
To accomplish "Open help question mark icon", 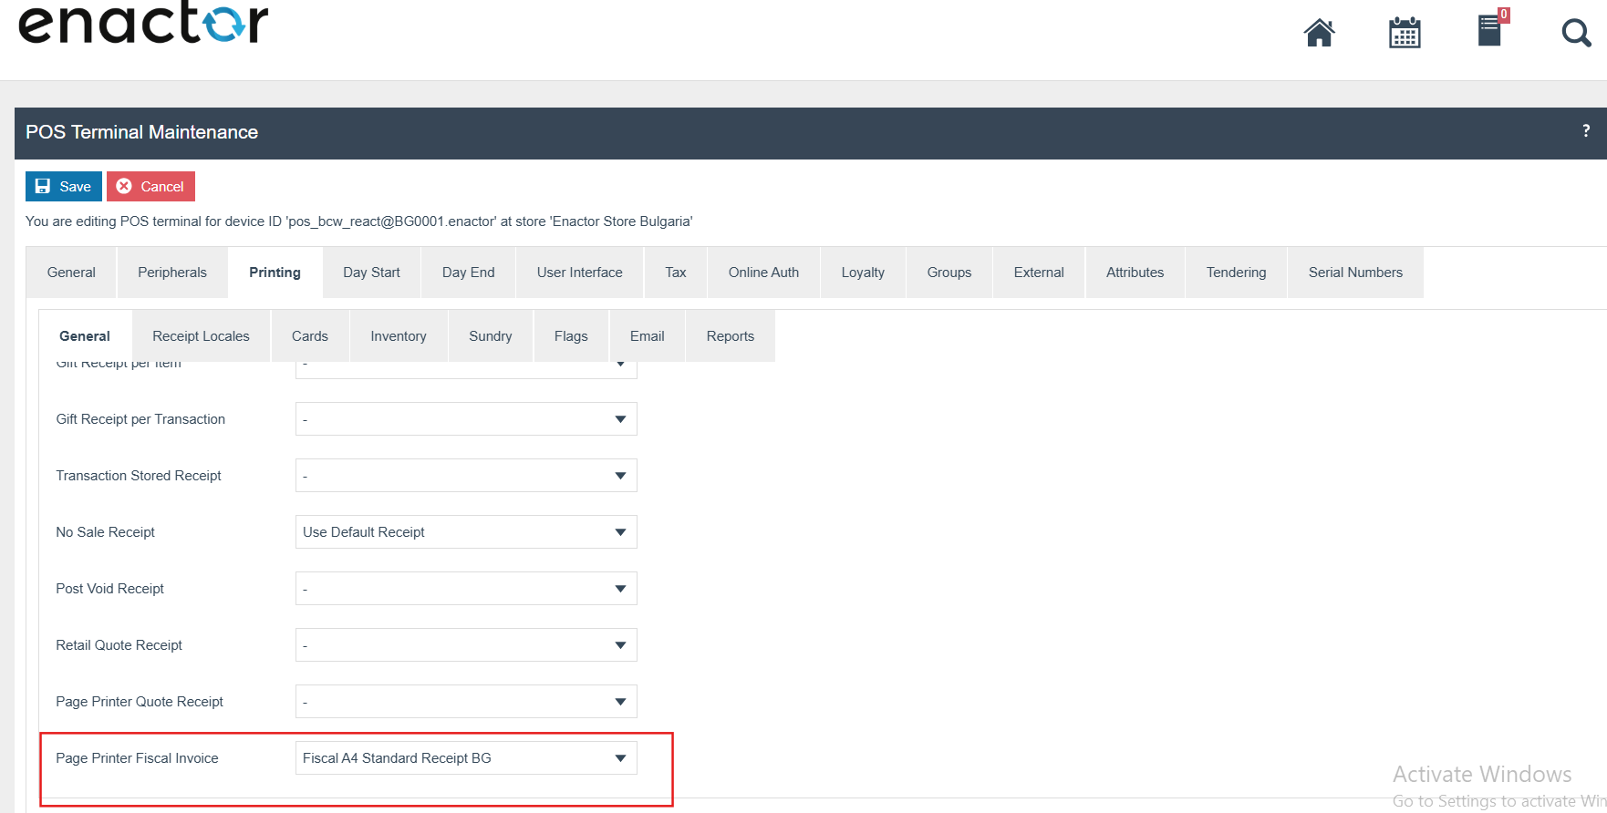I will coord(1586,131).
